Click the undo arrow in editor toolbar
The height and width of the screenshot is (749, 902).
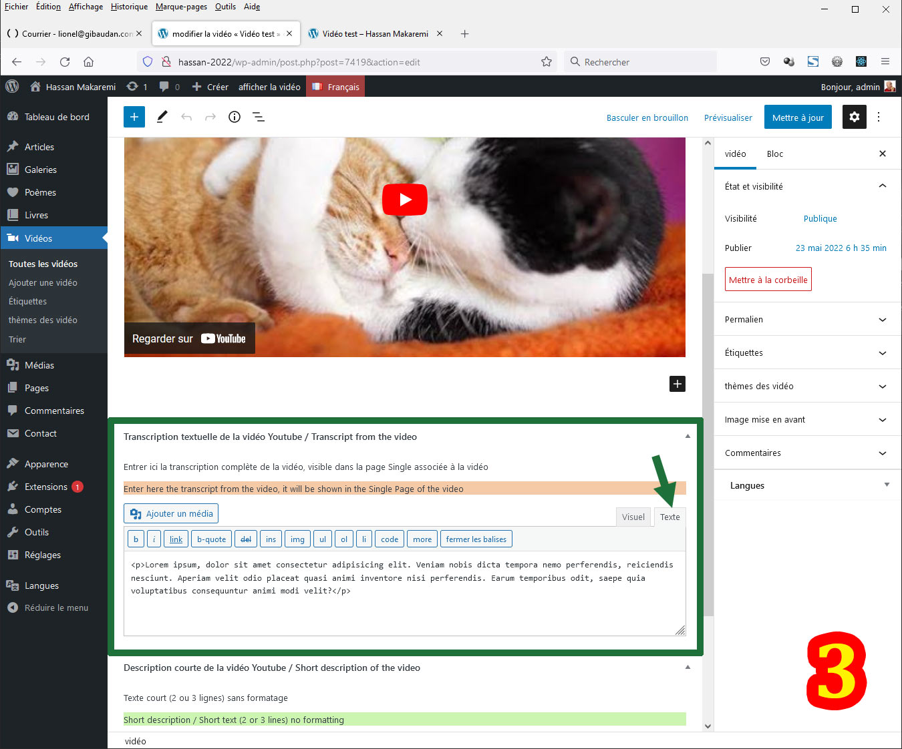(x=186, y=117)
